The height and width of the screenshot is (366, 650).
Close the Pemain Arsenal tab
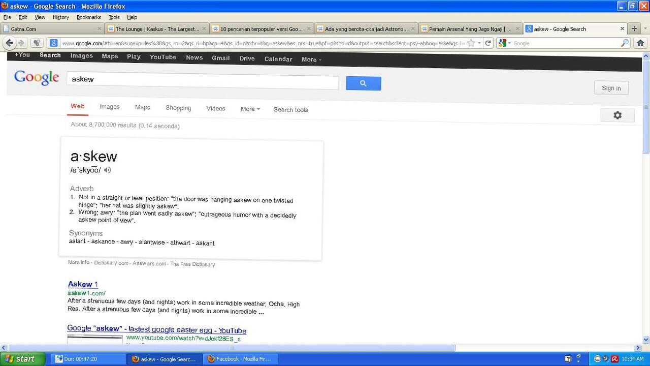517,29
